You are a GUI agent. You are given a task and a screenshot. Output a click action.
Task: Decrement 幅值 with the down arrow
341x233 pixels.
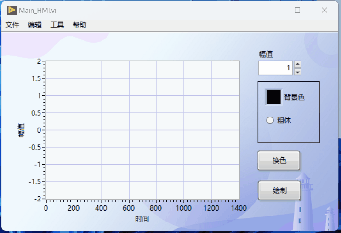[x=297, y=72]
